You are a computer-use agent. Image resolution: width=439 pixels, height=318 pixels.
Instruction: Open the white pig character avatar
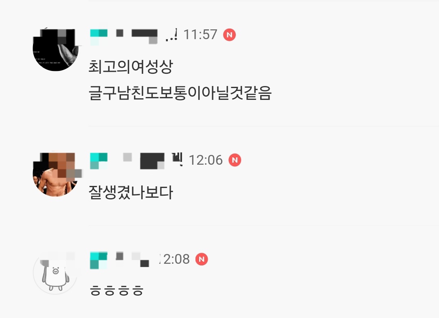(55, 273)
